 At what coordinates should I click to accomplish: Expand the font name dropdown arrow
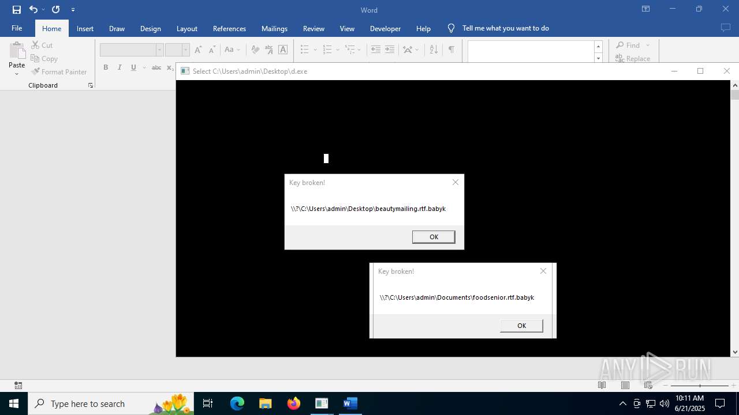point(160,50)
